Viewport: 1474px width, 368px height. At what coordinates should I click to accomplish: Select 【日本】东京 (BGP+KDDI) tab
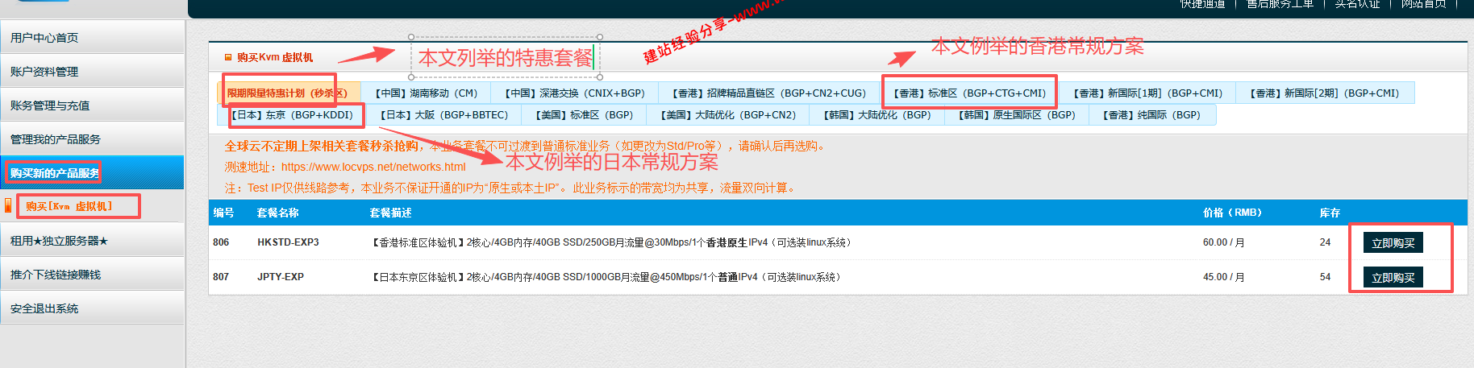coord(291,115)
